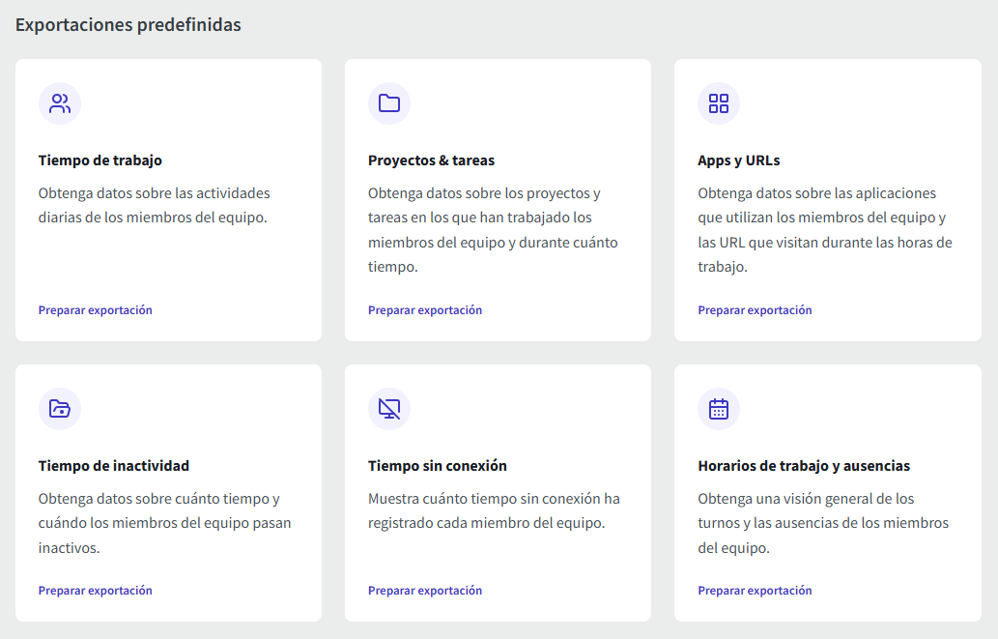This screenshot has height=639, width=998.
Task: Click the folder icon above Tiempo de inactividad
Action: [x=60, y=409]
